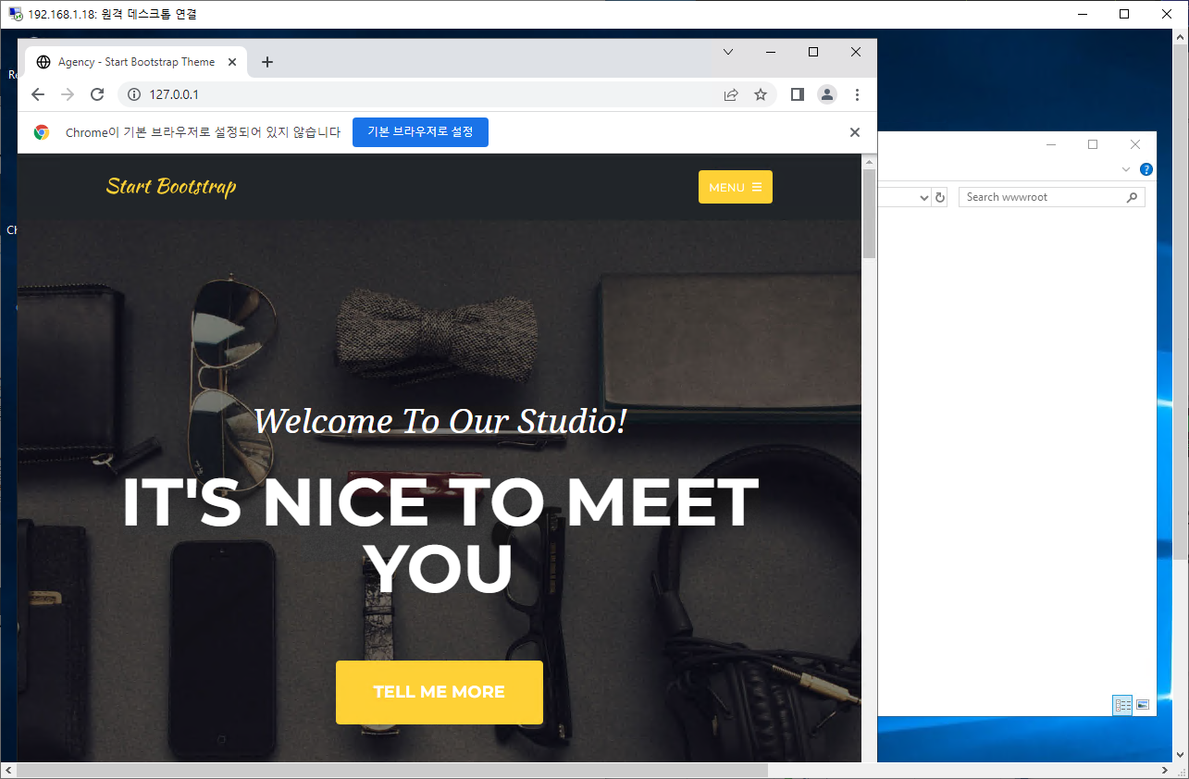Share this page from address bar

[x=731, y=94]
